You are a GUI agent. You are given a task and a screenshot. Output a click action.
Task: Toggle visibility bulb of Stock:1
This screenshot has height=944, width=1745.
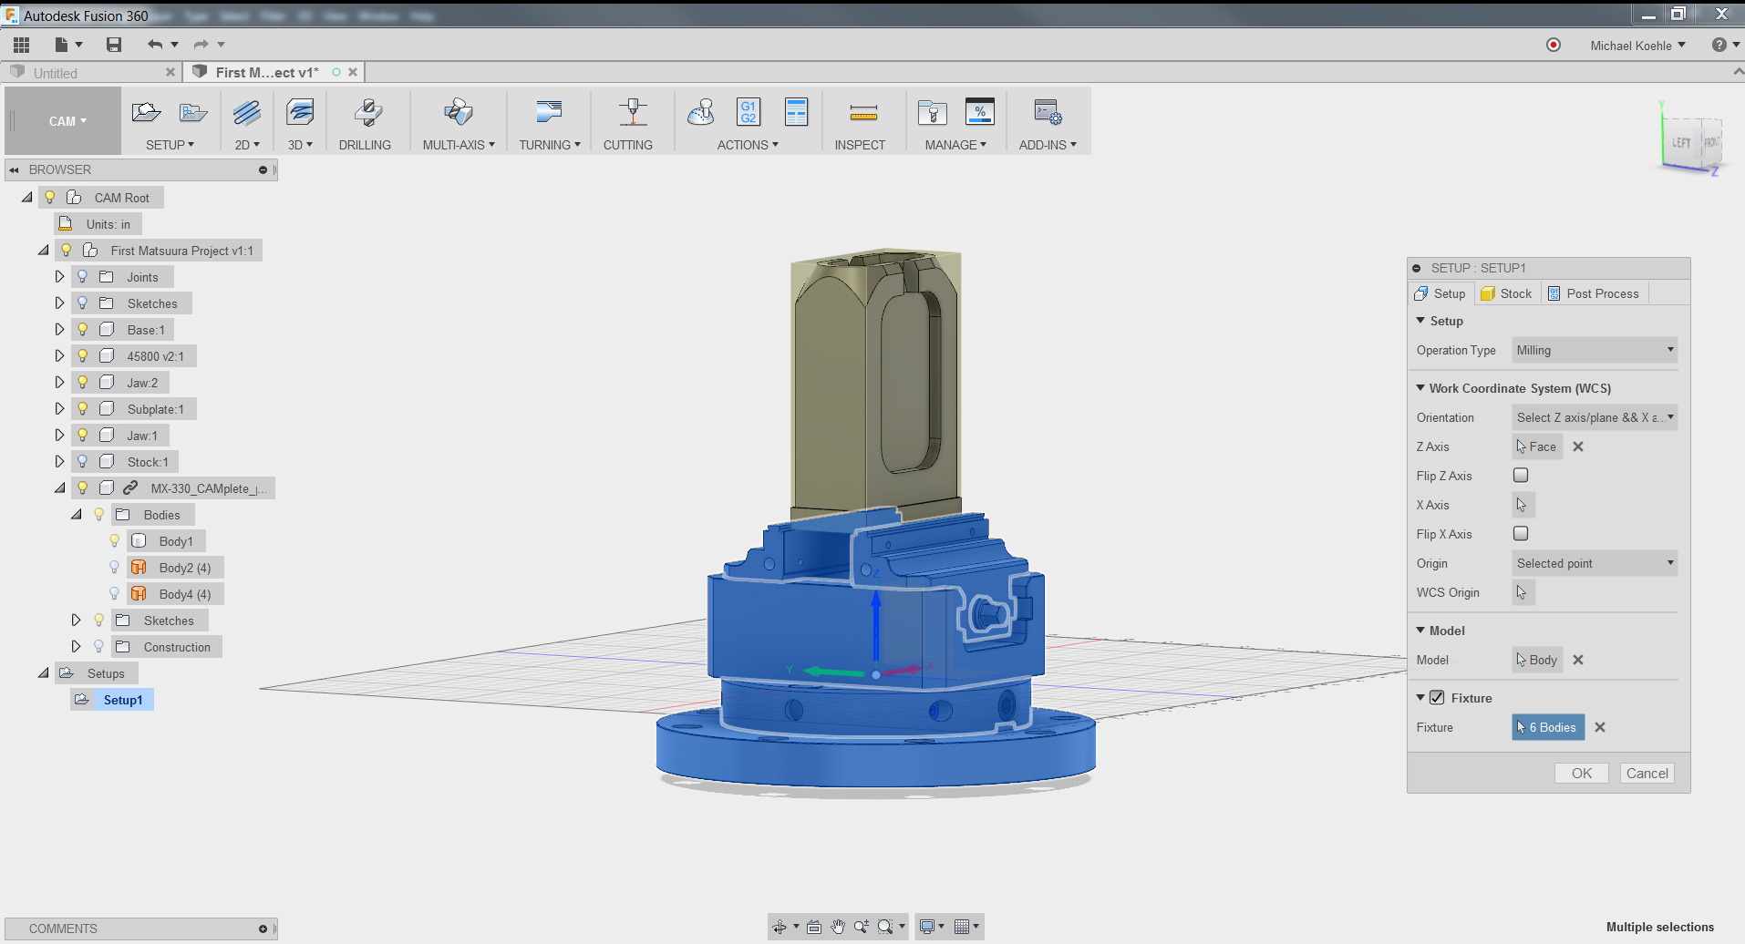pyautogui.click(x=83, y=461)
